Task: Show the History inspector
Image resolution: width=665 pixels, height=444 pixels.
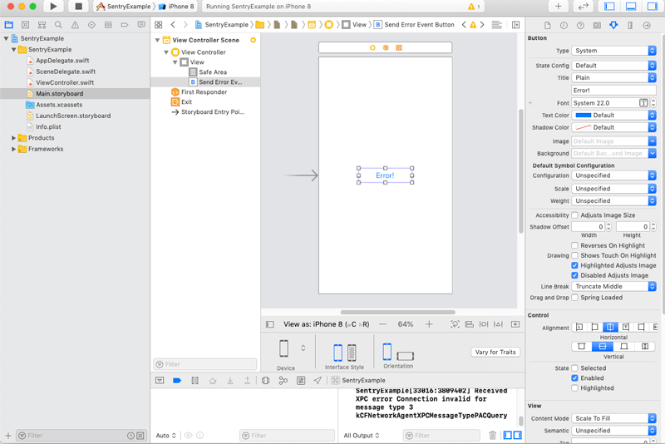Action: click(x=564, y=26)
